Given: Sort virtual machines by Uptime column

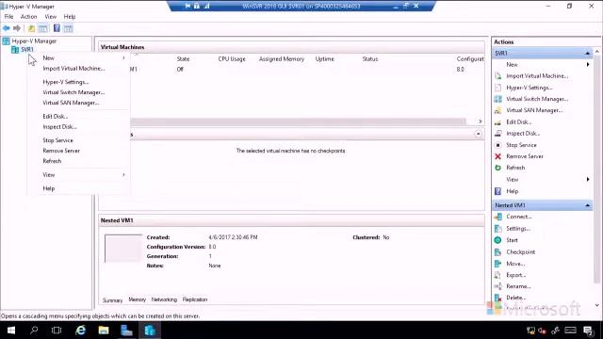Looking at the screenshot, I should (x=324, y=59).
